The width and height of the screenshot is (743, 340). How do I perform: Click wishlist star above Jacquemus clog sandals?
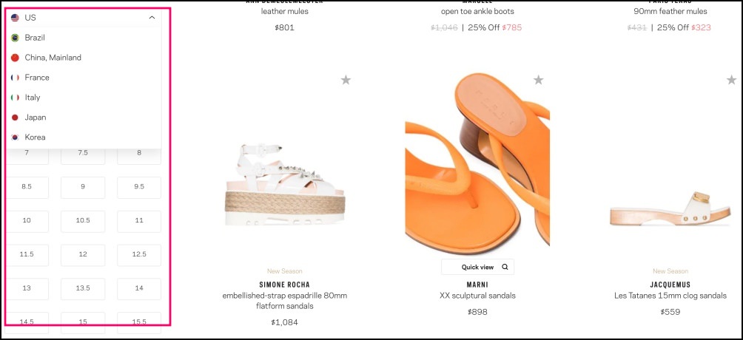coord(732,80)
